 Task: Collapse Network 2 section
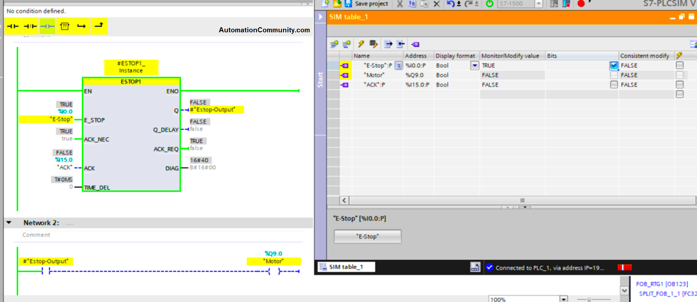tap(9, 223)
